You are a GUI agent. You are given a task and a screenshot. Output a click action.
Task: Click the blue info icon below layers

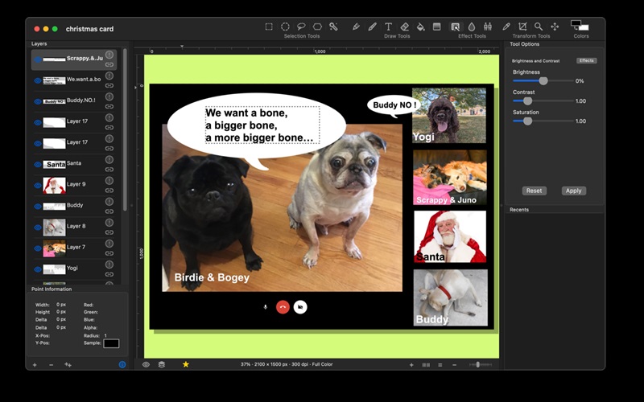pyautogui.click(x=122, y=364)
